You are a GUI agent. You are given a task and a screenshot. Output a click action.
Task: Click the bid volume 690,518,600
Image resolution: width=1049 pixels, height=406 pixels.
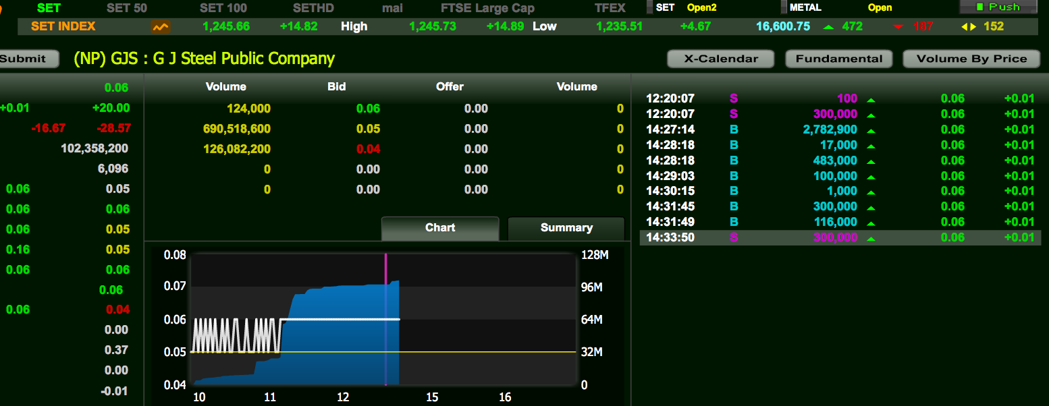(x=237, y=129)
